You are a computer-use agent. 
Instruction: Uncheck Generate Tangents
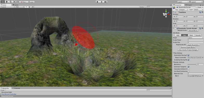(x=188, y=67)
